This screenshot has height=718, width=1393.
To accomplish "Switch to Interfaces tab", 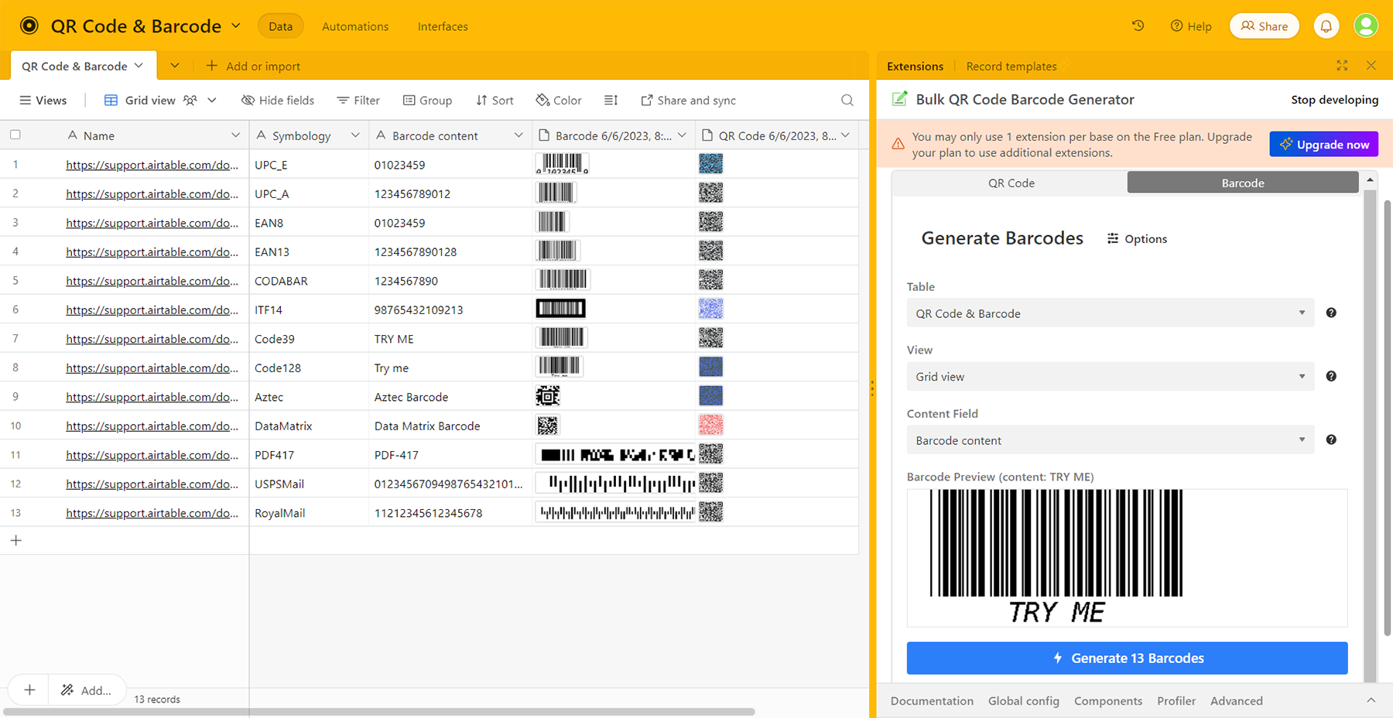I will point(443,26).
